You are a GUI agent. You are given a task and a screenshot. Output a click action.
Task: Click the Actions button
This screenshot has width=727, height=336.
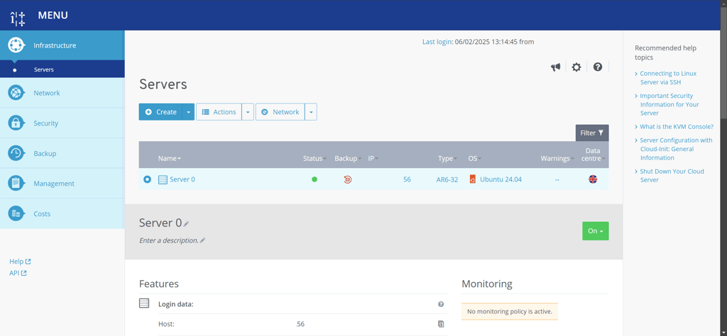tap(219, 112)
